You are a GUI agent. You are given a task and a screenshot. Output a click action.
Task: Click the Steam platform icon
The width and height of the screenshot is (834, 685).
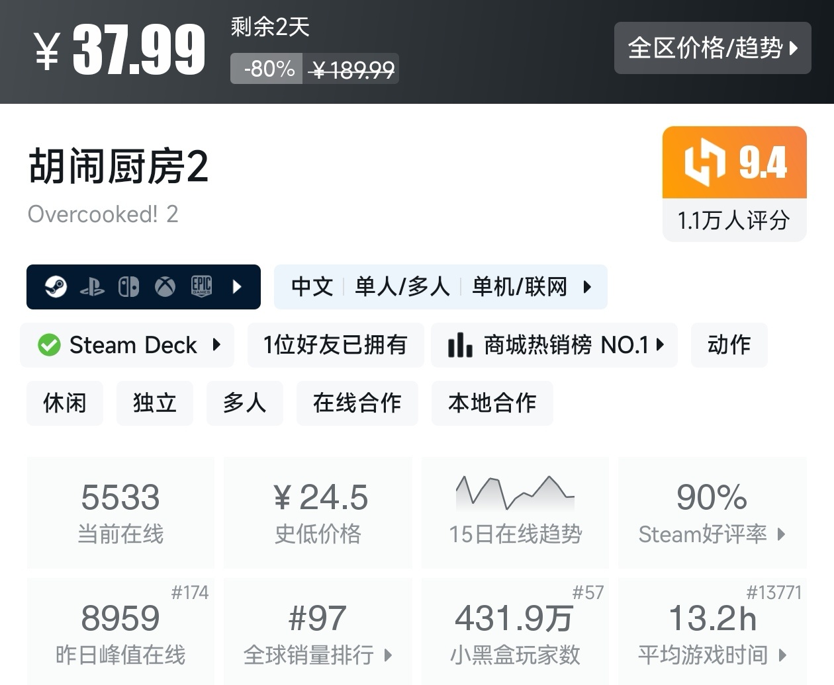coord(56,287)
